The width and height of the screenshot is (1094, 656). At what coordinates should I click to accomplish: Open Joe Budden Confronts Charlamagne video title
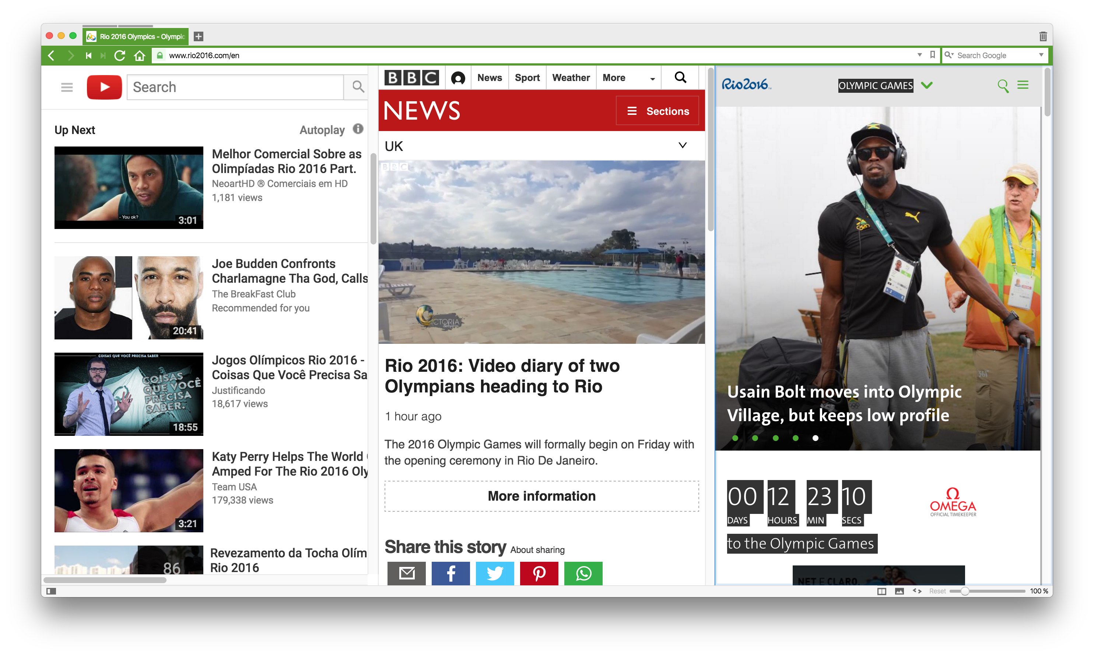tap(290, 271)
